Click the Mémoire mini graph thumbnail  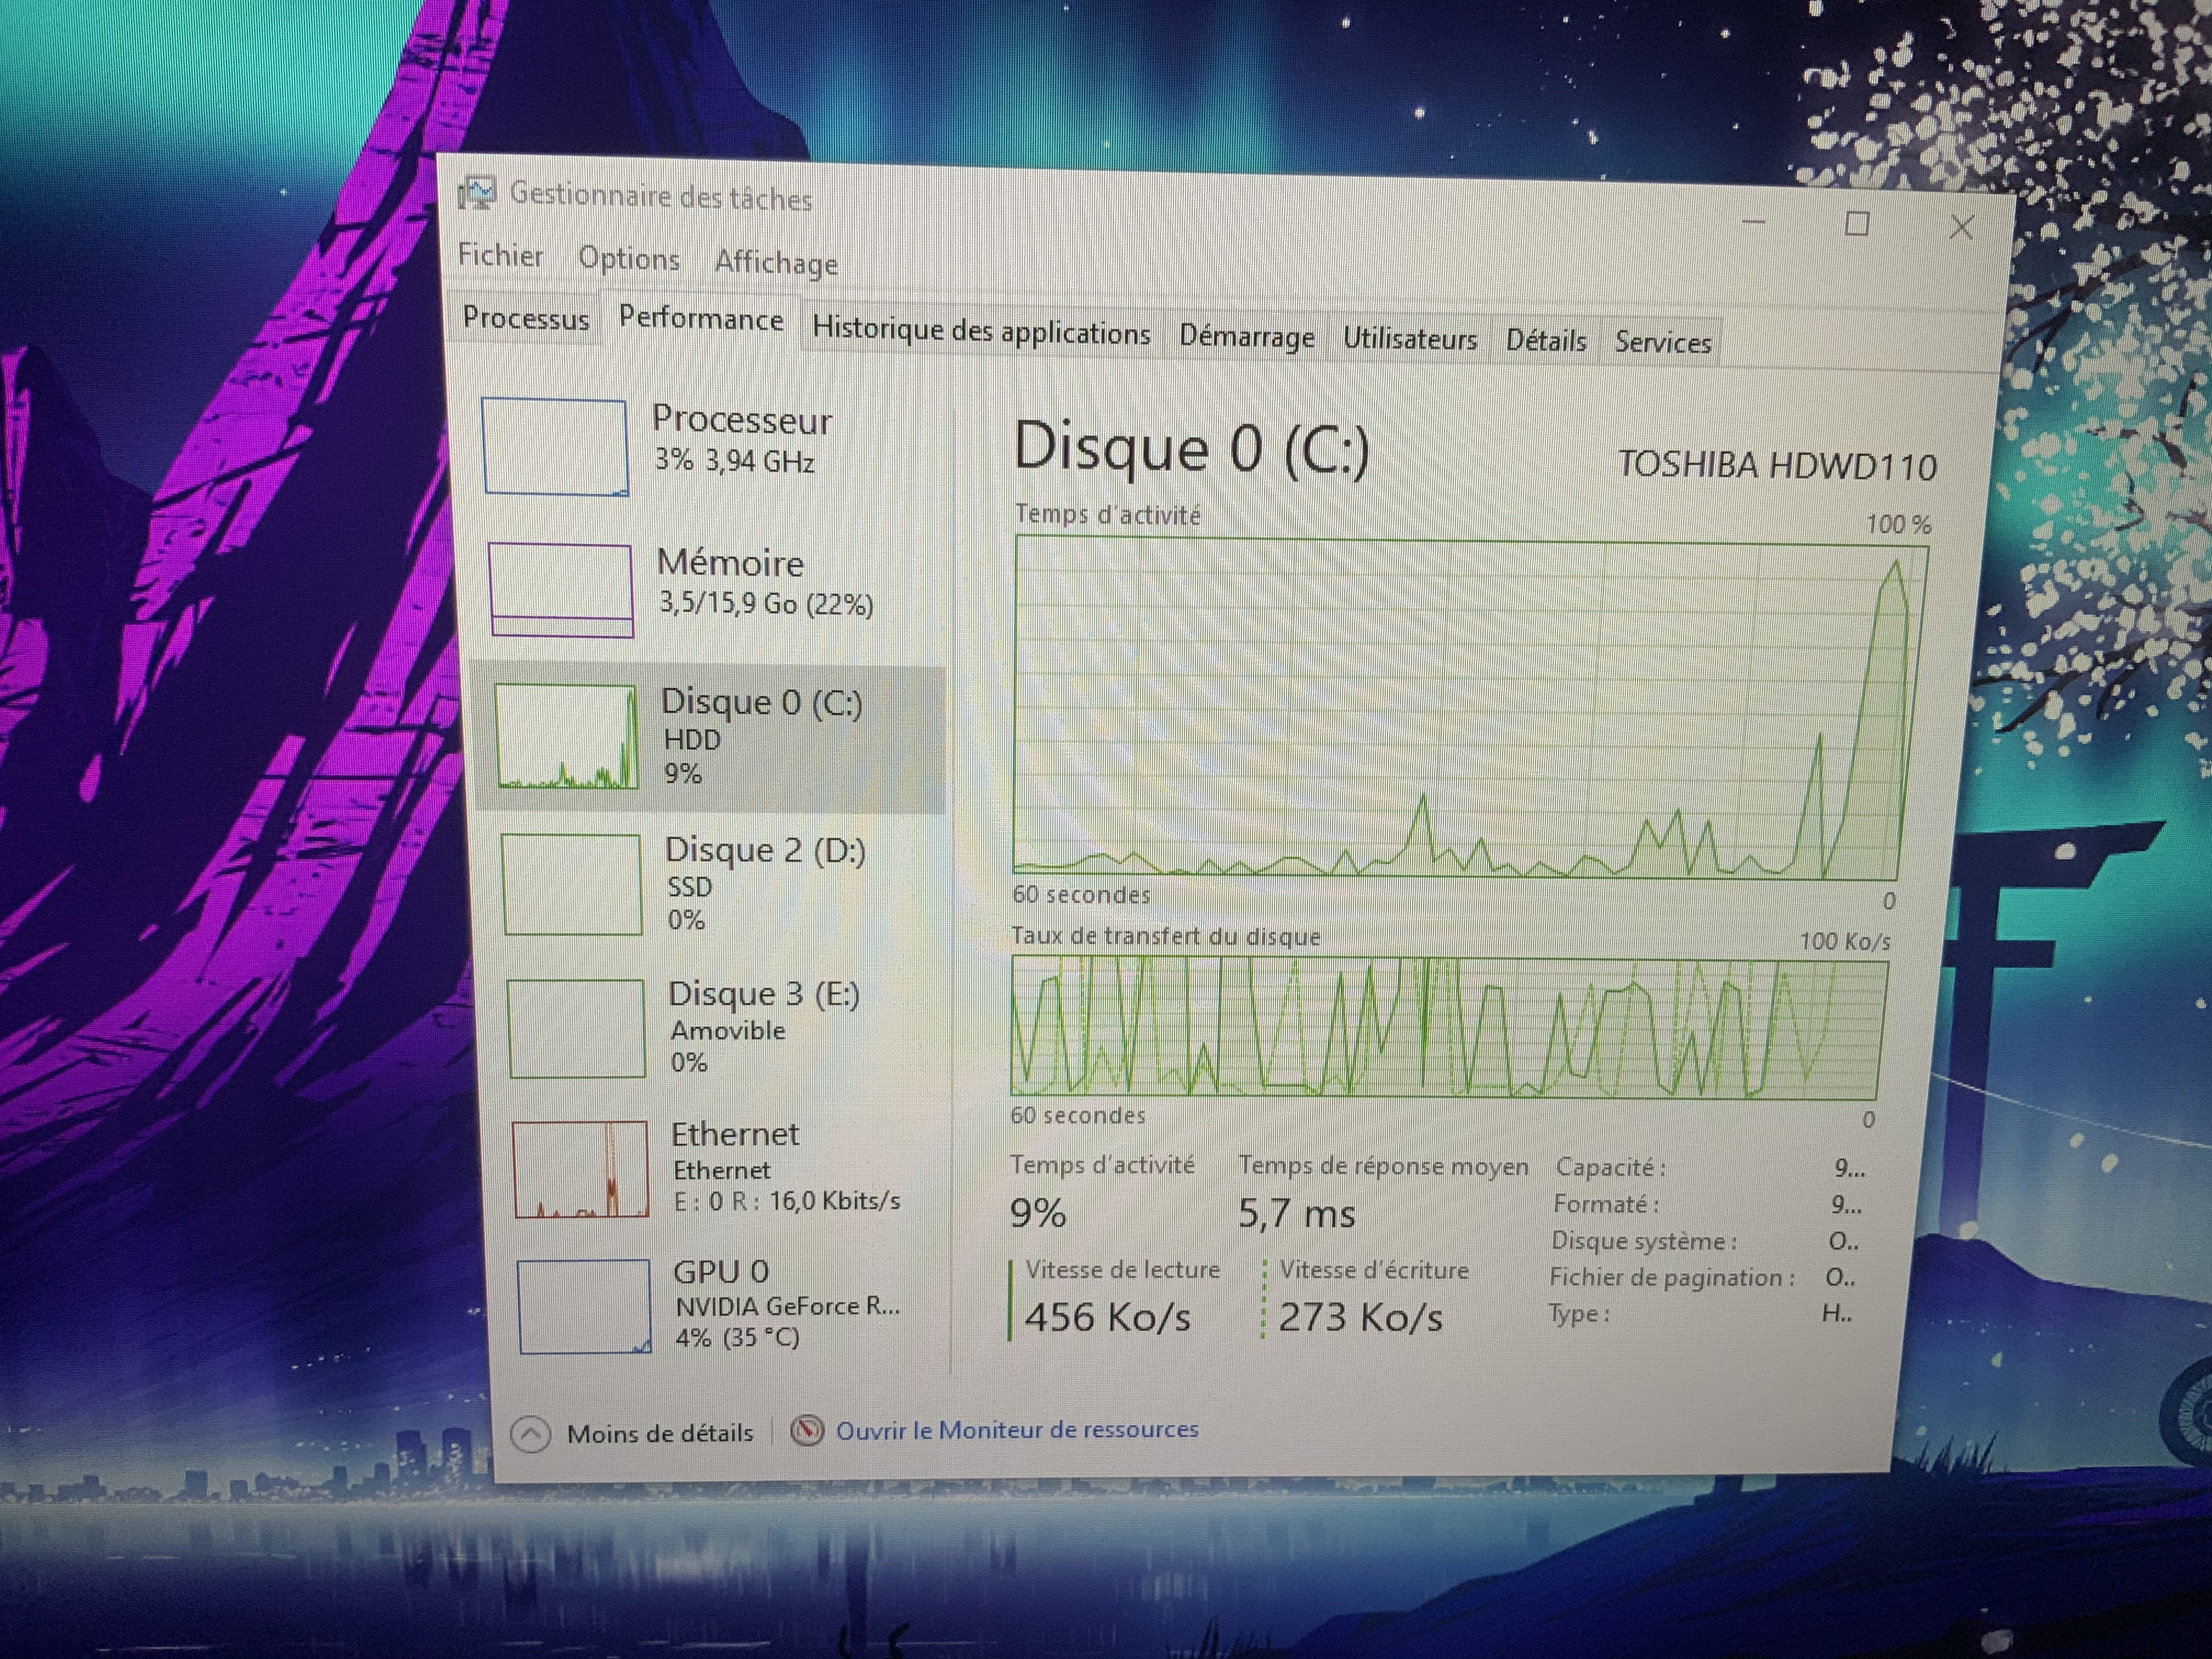coord(561,590)
